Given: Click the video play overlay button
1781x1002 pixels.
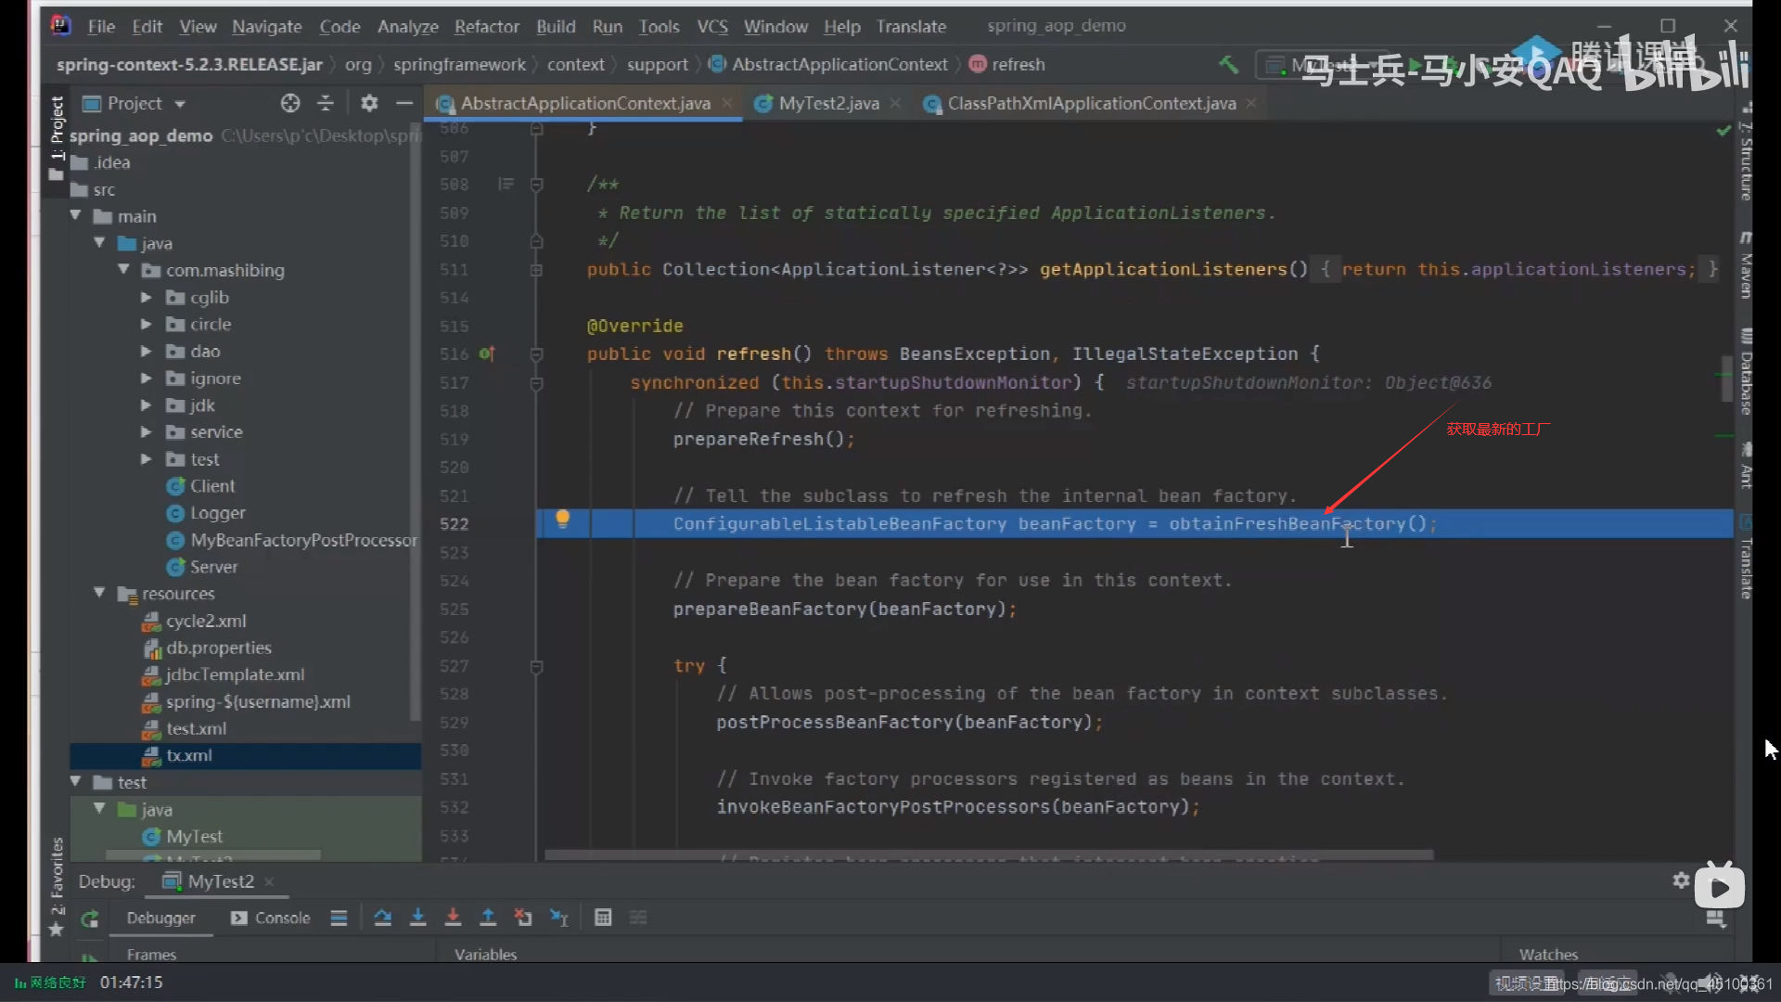Looking at the screenshot, I should pos(1719,887).
